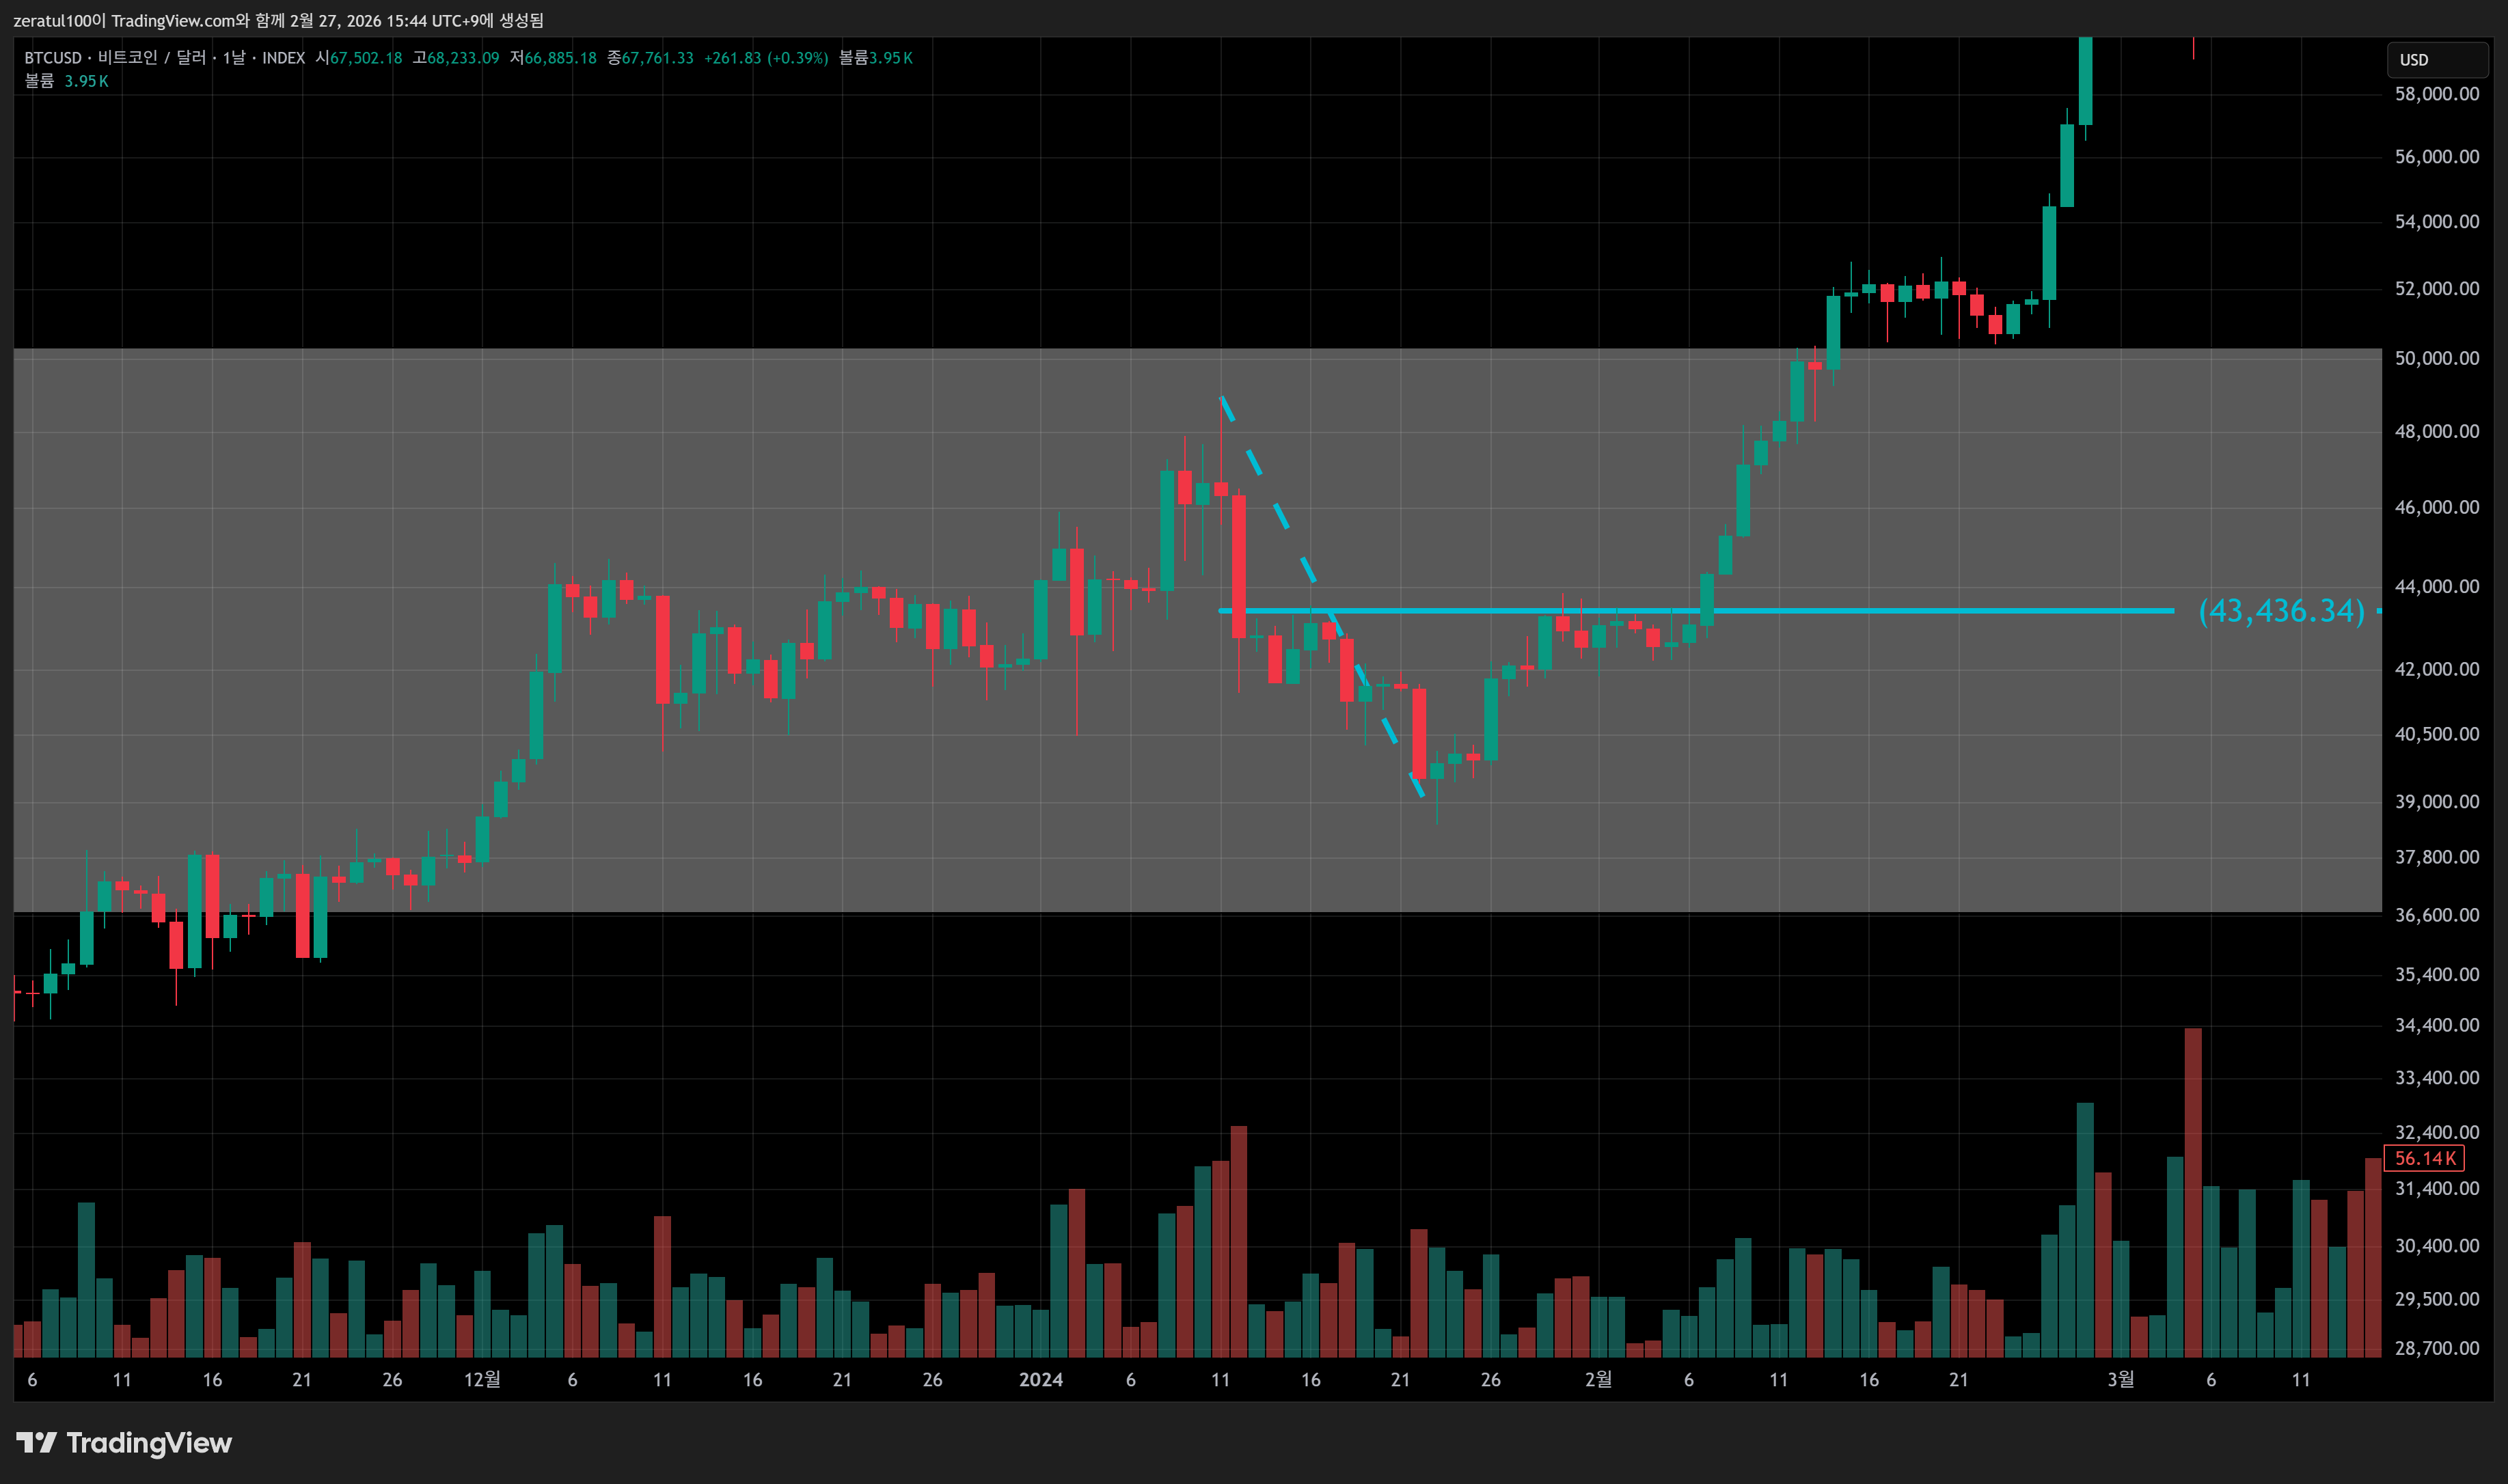
Task: Click the 31,400.00 price axis label
Action: point(2437,1189)
